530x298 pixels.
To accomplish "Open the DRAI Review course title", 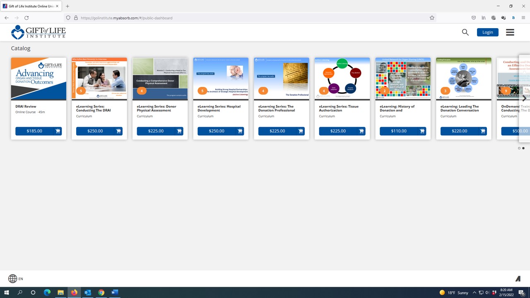I will click(26, 106).
